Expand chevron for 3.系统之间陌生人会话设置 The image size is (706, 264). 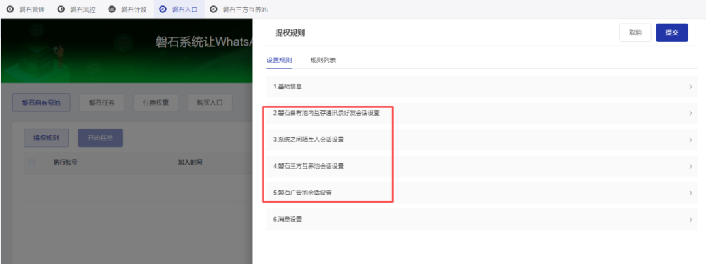691,140
